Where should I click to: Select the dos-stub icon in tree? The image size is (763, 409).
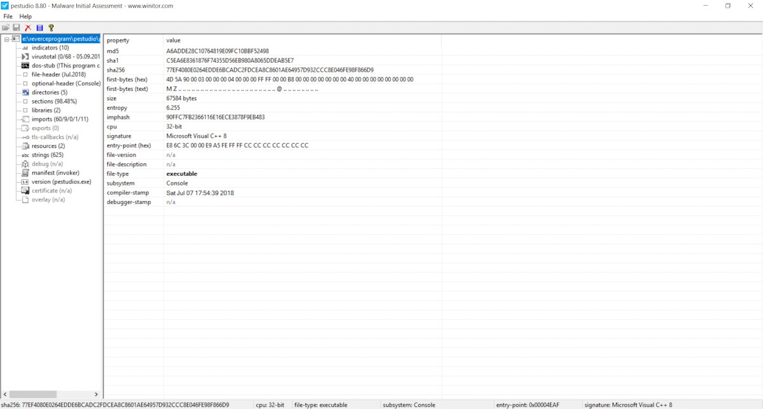point(25,65)
